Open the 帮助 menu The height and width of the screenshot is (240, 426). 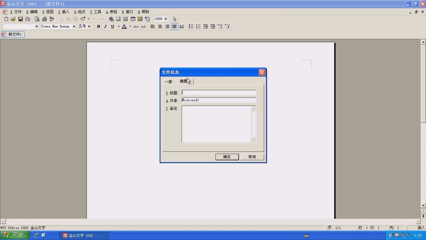pos(143,12)
